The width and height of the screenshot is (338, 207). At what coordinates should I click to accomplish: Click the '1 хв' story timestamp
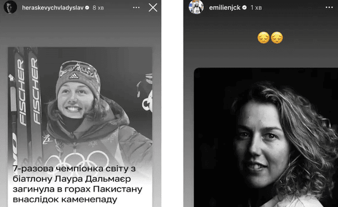click(x=256, y=8)
